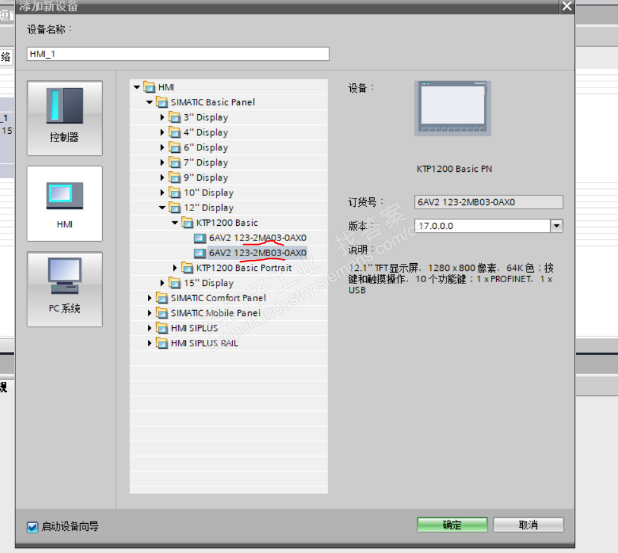Toggle the 启动设备向导 checkbox
The height and width of the screenshot is (553, 618).
click(x=33, y=527)
